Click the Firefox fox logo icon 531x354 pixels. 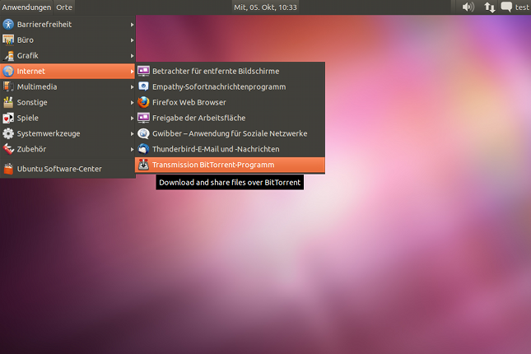coord(143,102)
